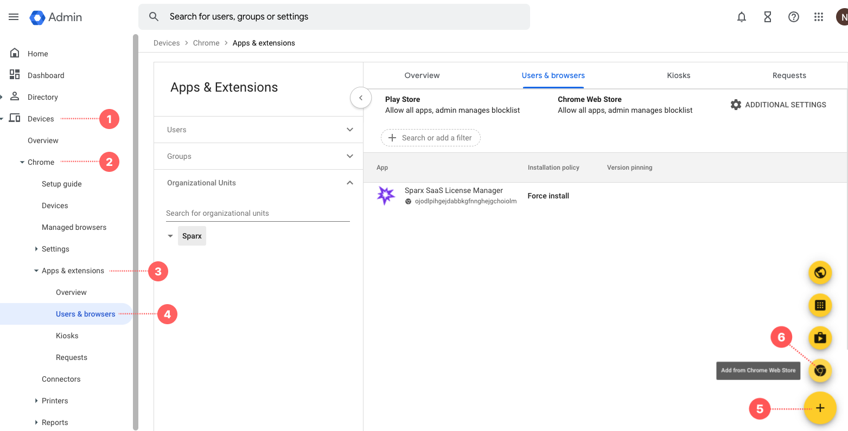The image size is (848, 431).
Task: Click the yellow grid app add button
Action: 820,305
